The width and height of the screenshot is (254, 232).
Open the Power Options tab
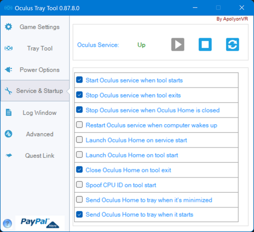[x=35, y=70]
